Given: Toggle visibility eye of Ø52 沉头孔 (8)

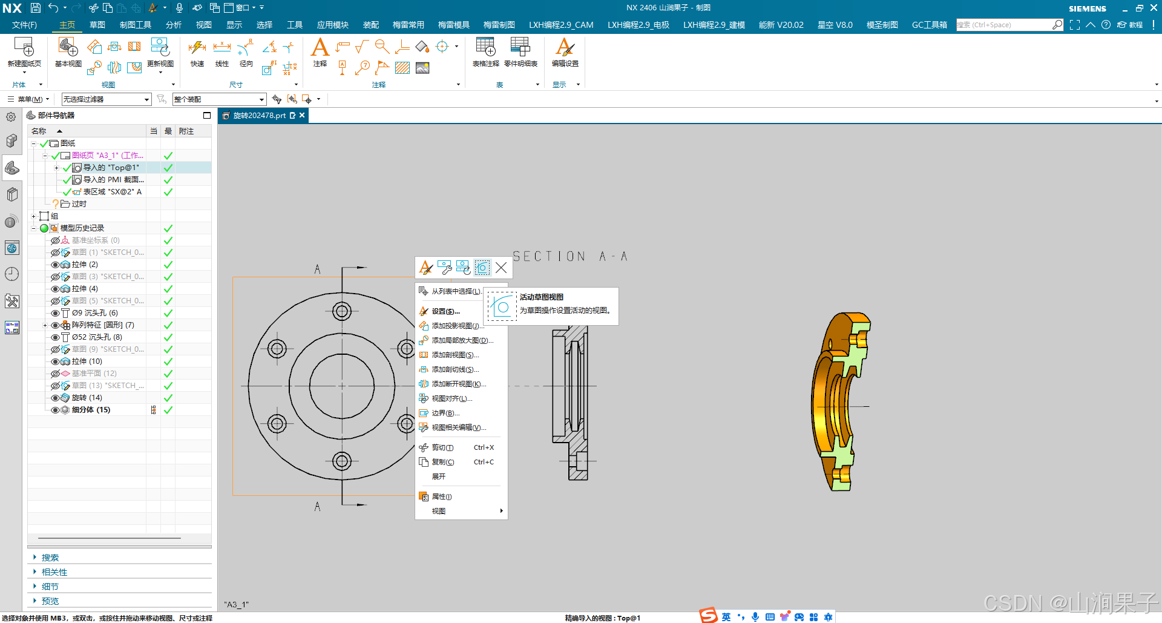Looking at the screenshot, I should click(55, 337).
